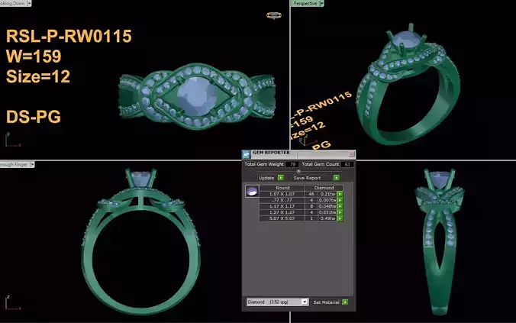This screenshot has height=323, width=516.
Task: Click the Perspective viewport label
Action: click(305, 3)
